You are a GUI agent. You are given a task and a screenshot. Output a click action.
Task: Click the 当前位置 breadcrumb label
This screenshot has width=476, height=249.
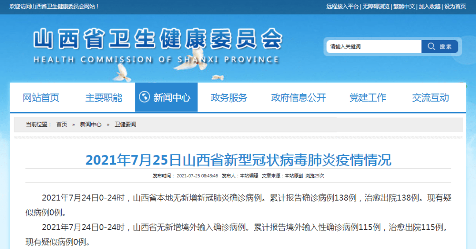coord(38,124)
